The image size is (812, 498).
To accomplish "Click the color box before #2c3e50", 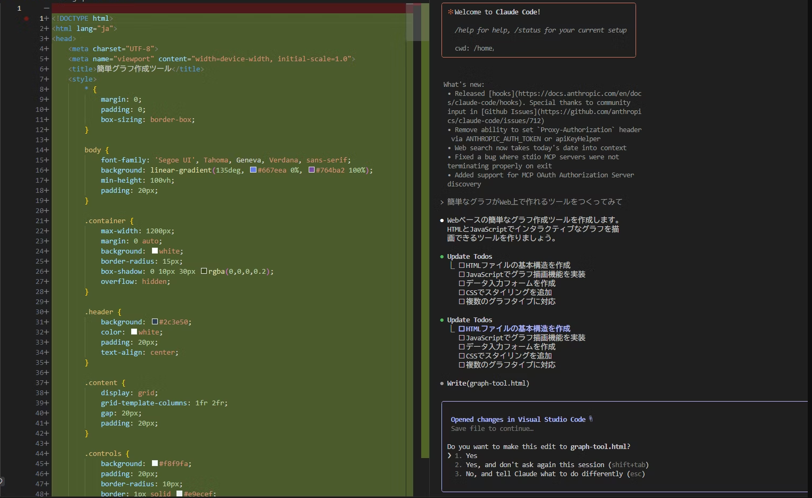I will pos(154,322).
